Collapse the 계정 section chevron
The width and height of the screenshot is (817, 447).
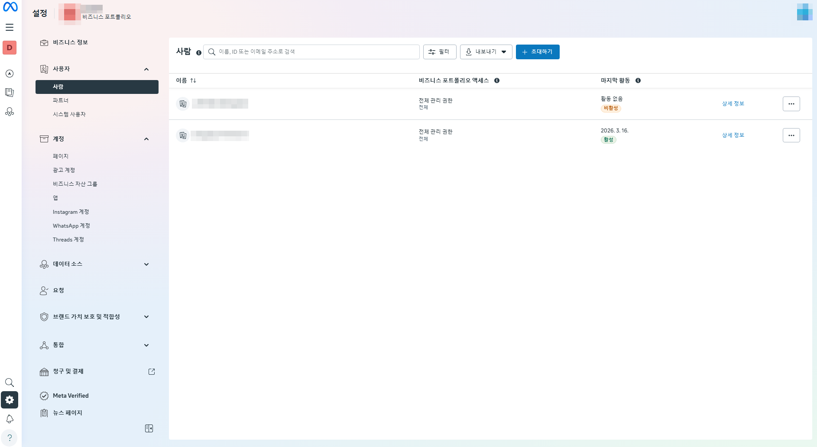coord(146,139)
